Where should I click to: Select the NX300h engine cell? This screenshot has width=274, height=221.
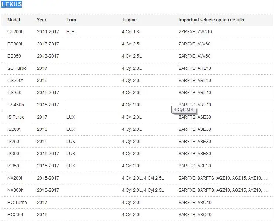[143, 190]
